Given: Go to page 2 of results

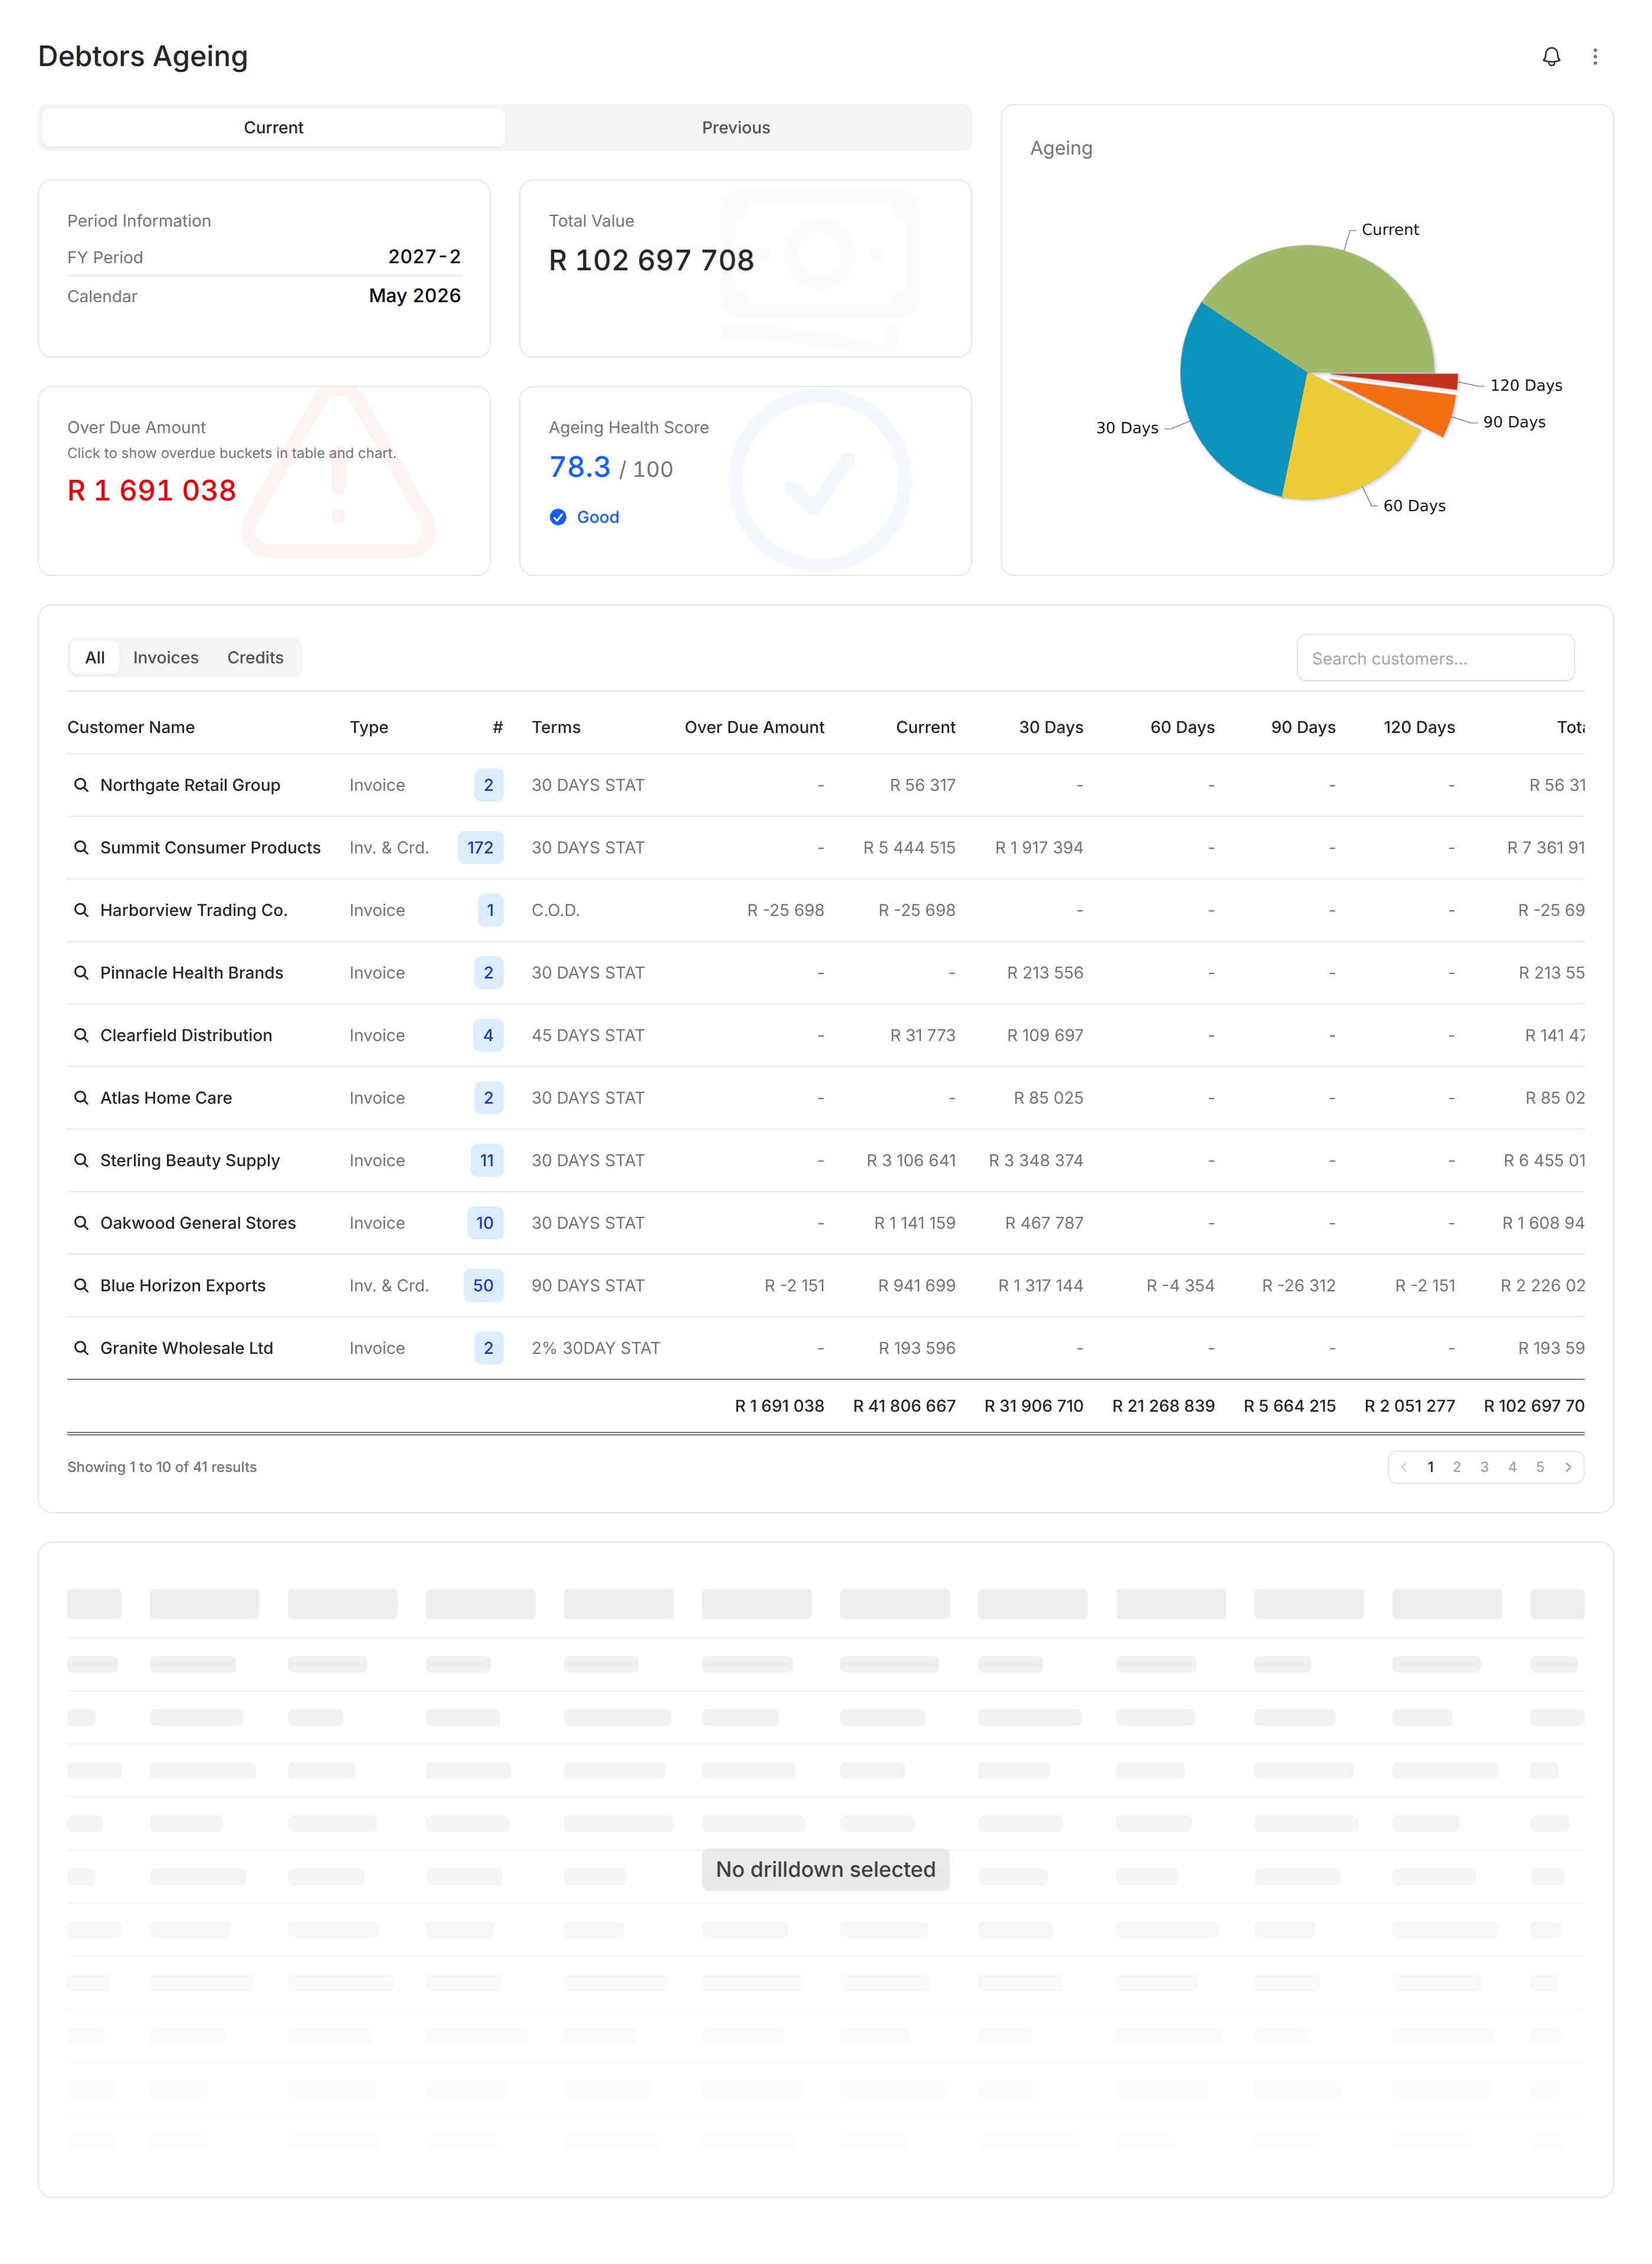Looking at the screenshot, I should (x=1456, y=1467).
